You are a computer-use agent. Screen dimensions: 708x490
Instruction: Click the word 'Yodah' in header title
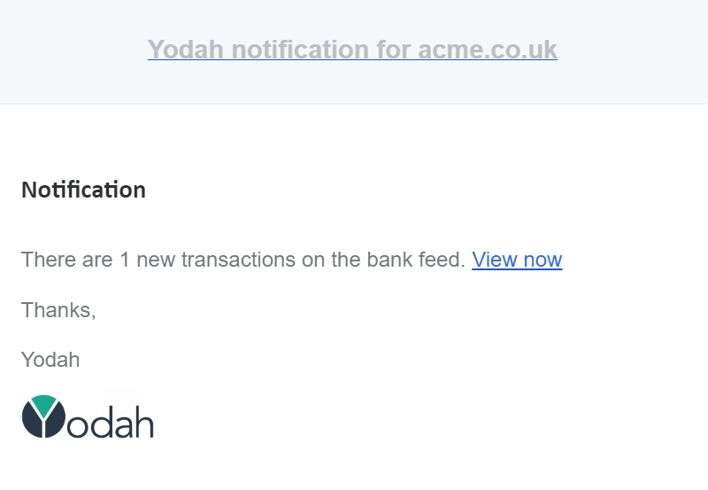pyautogui.click(x=186, y=50)
